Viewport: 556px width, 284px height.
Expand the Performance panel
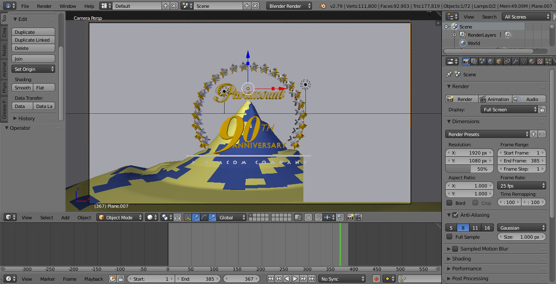[x=467, y=269]
